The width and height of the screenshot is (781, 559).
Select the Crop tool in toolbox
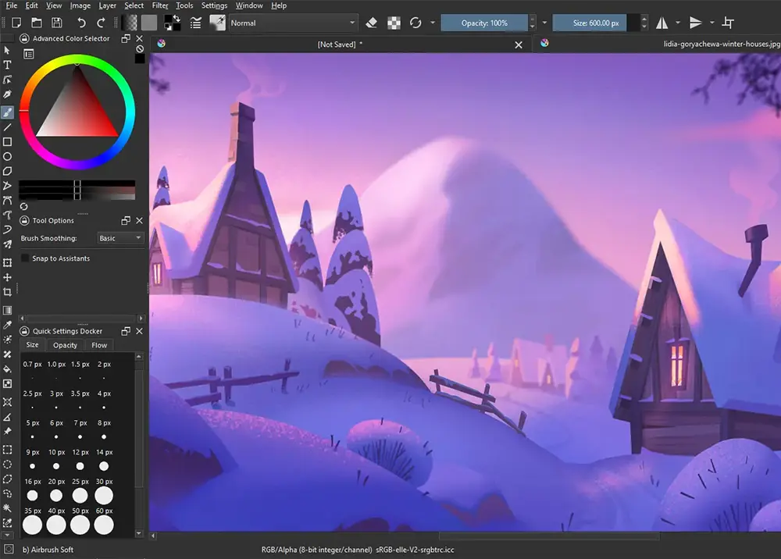pos(7,292)
